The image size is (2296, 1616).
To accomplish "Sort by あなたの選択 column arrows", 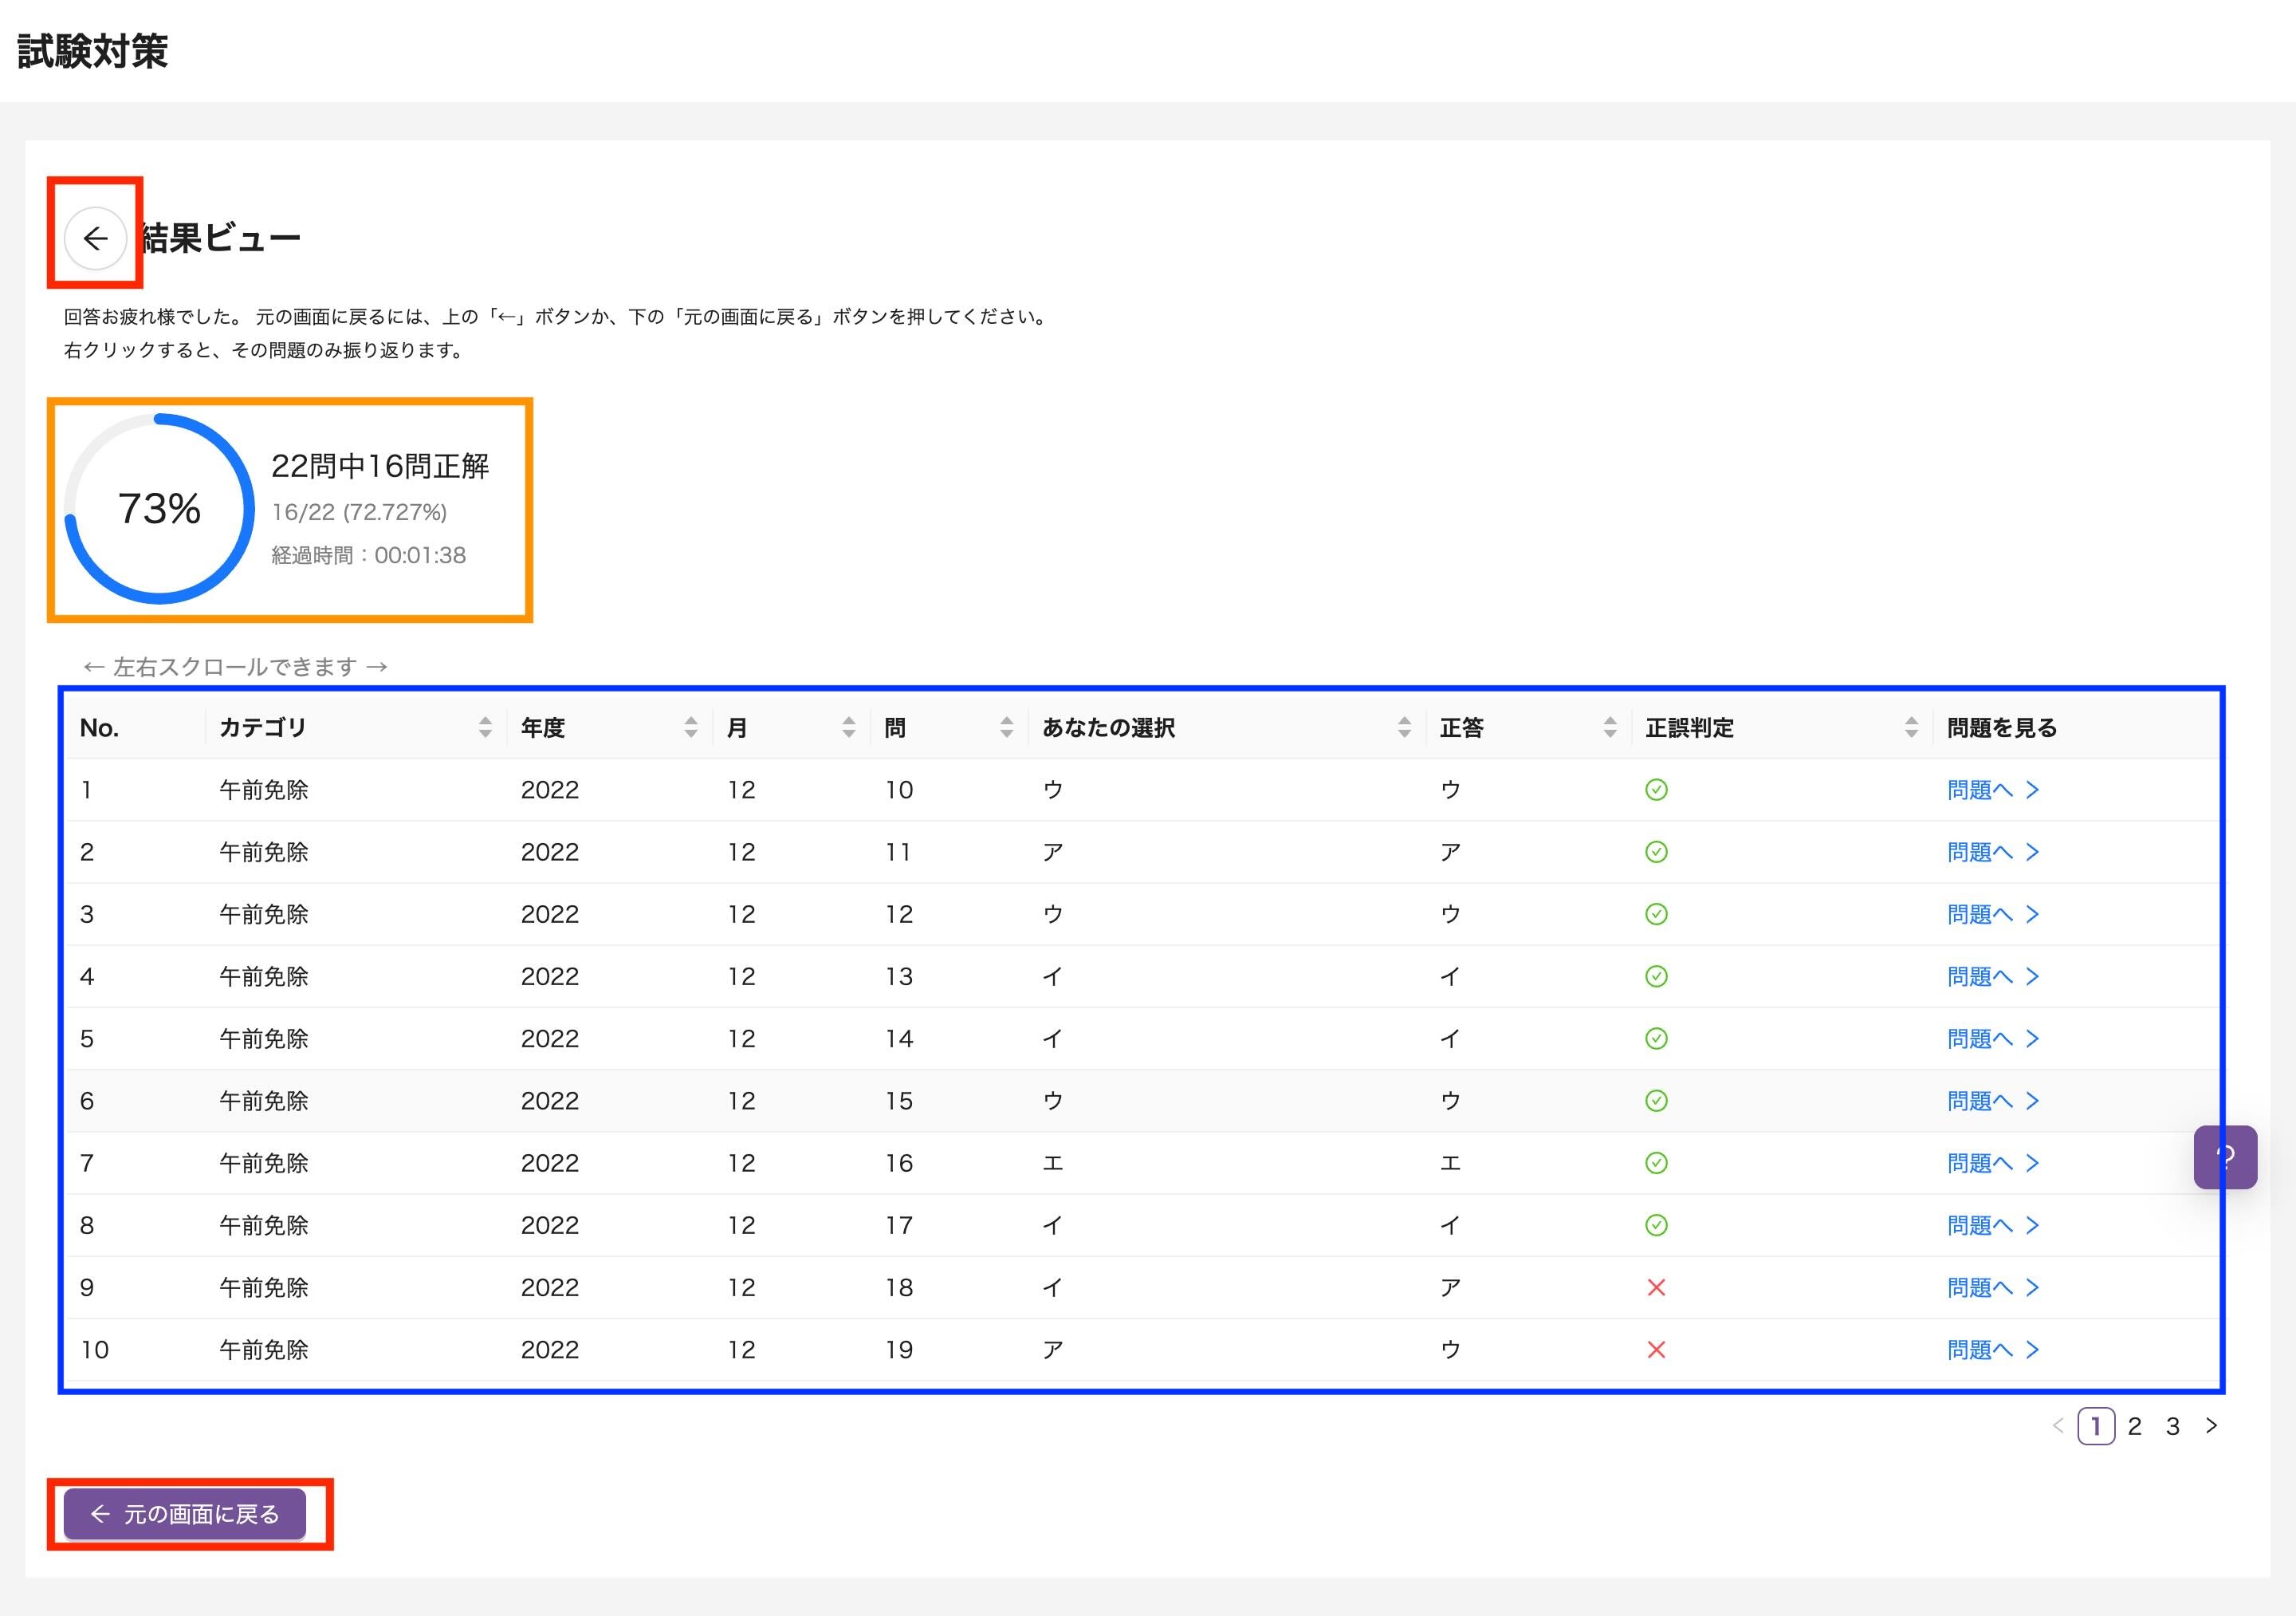I will coord(1404,727).
